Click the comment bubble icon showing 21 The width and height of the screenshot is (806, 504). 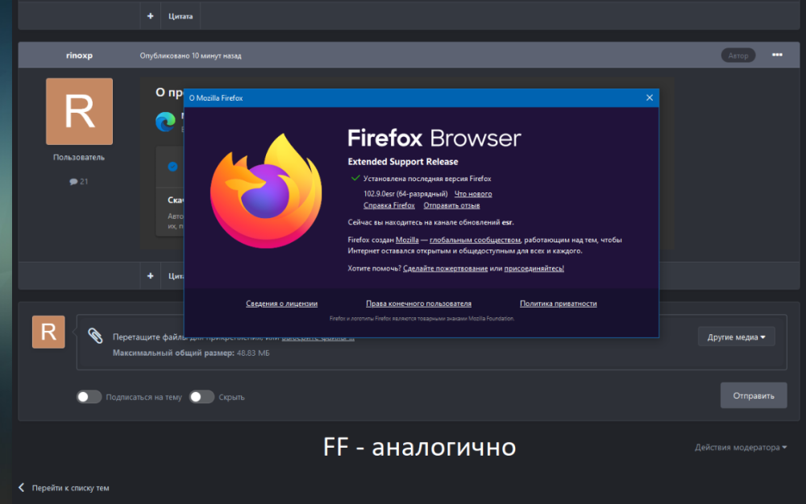click(x=74, y=182)
